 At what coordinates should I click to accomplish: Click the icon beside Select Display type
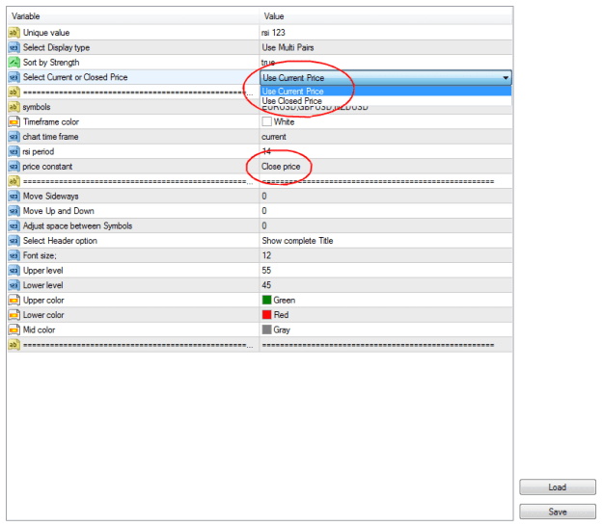pos(14,47)
